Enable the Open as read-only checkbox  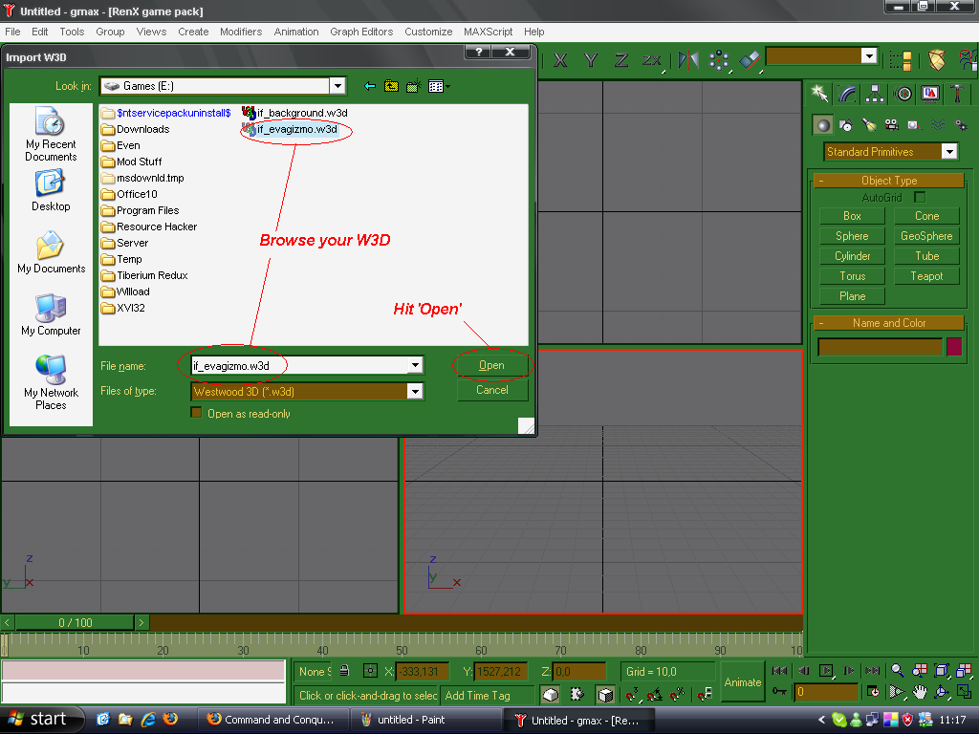click(196, 411)
